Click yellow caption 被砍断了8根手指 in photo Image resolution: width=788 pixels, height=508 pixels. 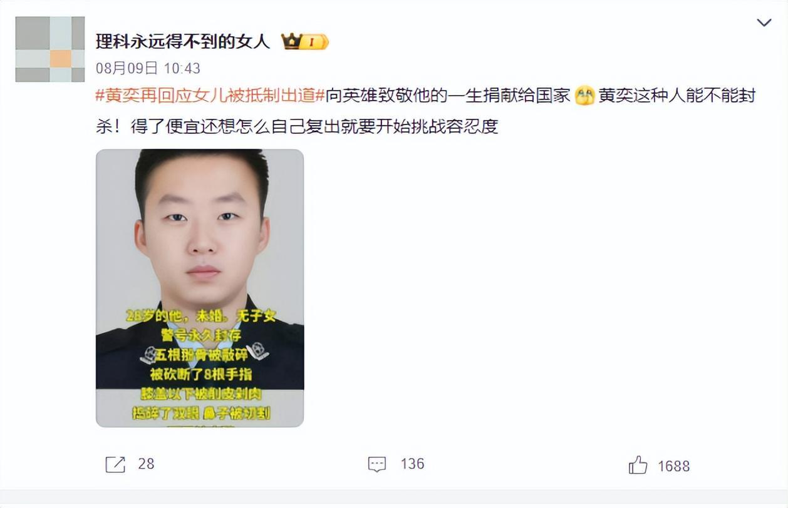200,374
